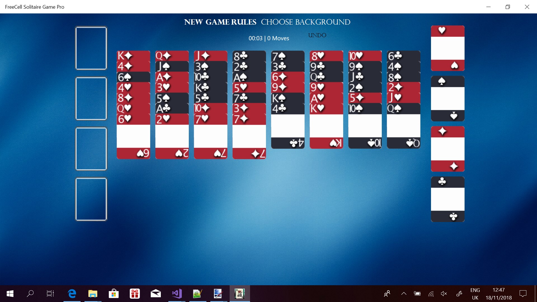Click the spades foundation pile

click(x=447, y=98)
